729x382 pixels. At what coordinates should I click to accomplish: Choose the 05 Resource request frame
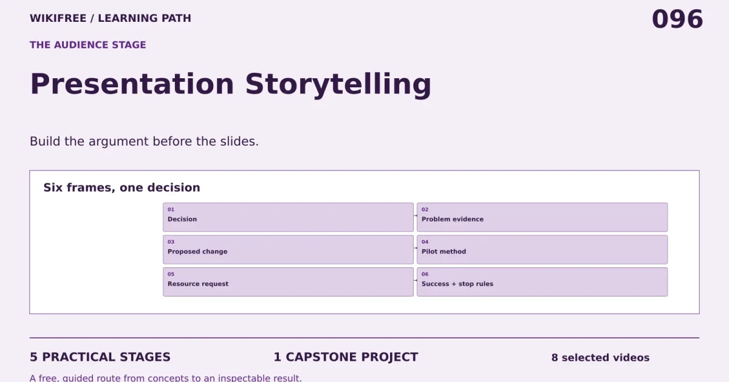point(288,282)
